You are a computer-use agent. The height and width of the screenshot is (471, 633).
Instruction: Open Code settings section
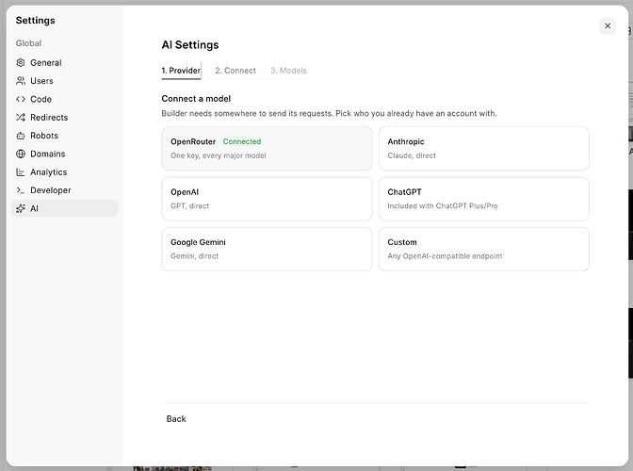pos(65,99)
